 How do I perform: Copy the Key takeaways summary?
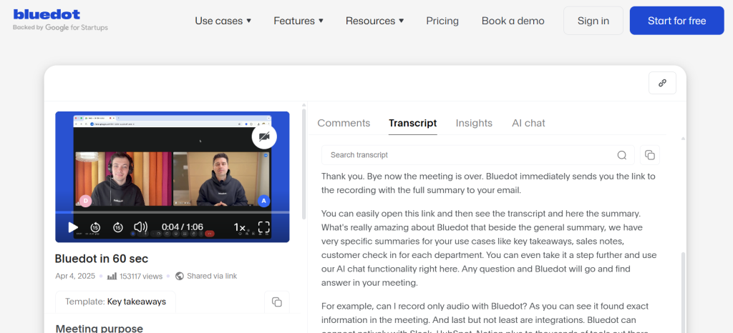click(276, 302)
